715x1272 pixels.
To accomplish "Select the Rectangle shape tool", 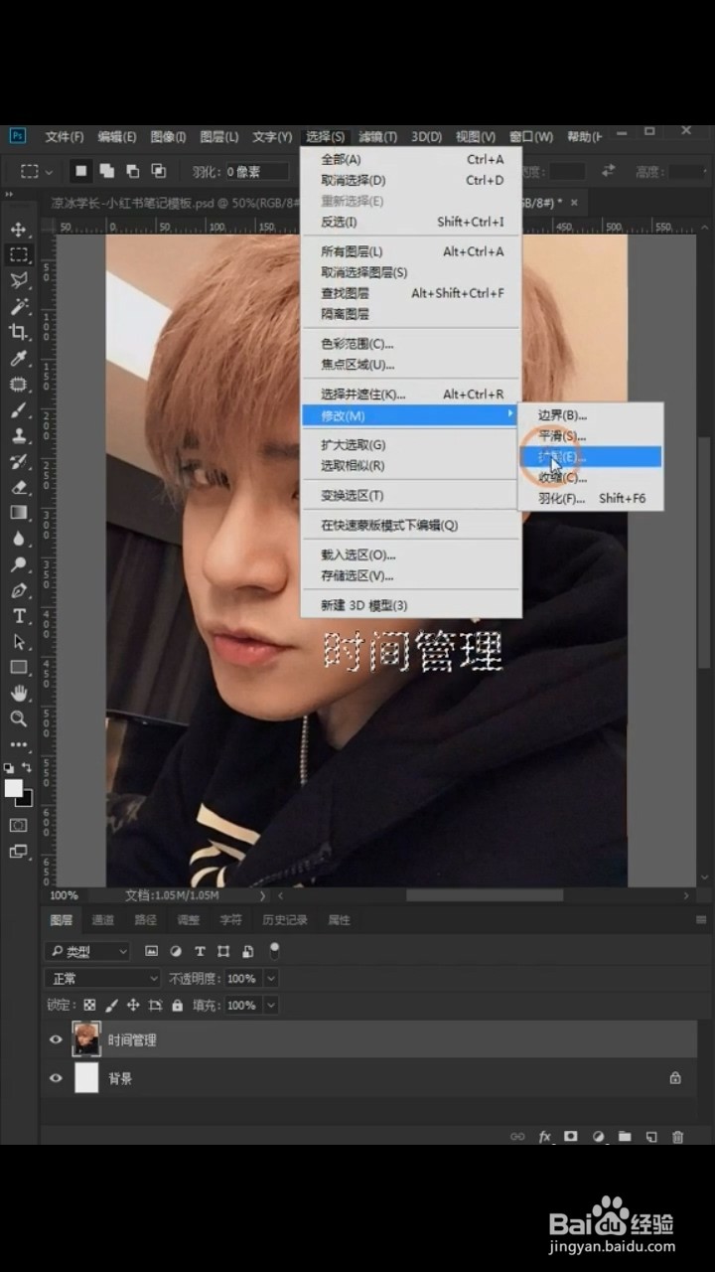I will coord(19,668).
